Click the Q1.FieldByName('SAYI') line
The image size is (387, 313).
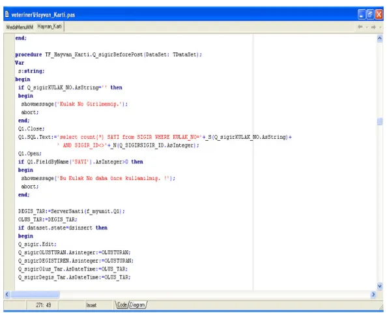(80, 162)
